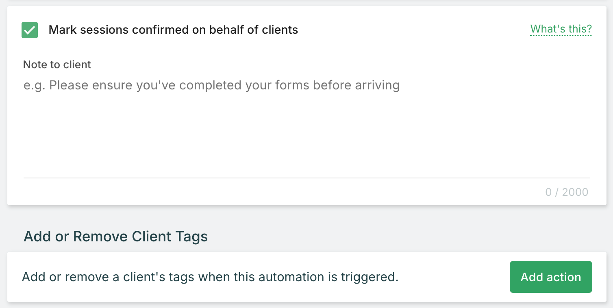The height and width of the screenshot is (308, 613).
Task: Click the Add action button
Action: pyautogui.click(x=550, y=277)
